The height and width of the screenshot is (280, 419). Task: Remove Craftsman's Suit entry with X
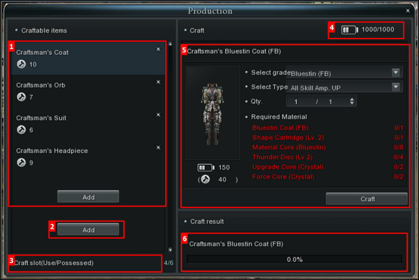point(158,115)
